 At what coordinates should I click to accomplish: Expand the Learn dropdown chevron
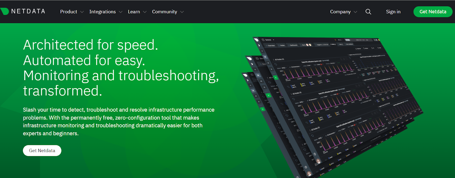[145, 12]
